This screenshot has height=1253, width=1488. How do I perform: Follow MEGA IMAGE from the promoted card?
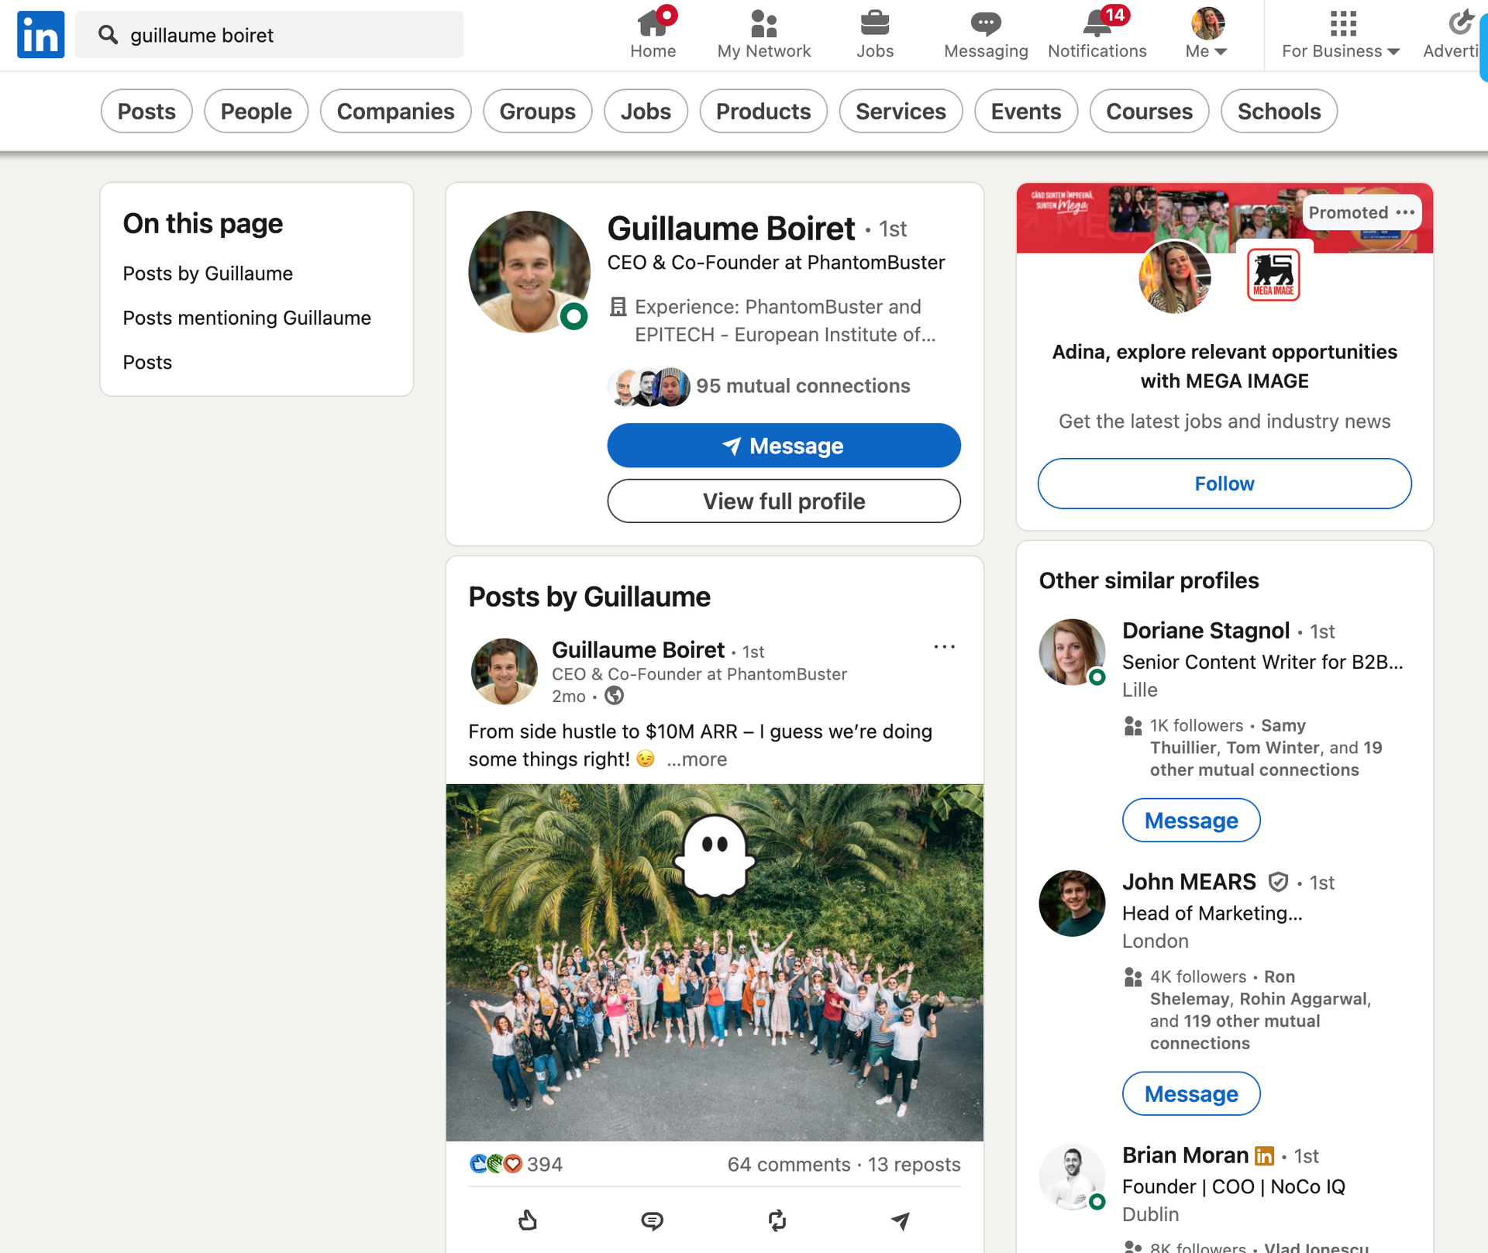1224,484
